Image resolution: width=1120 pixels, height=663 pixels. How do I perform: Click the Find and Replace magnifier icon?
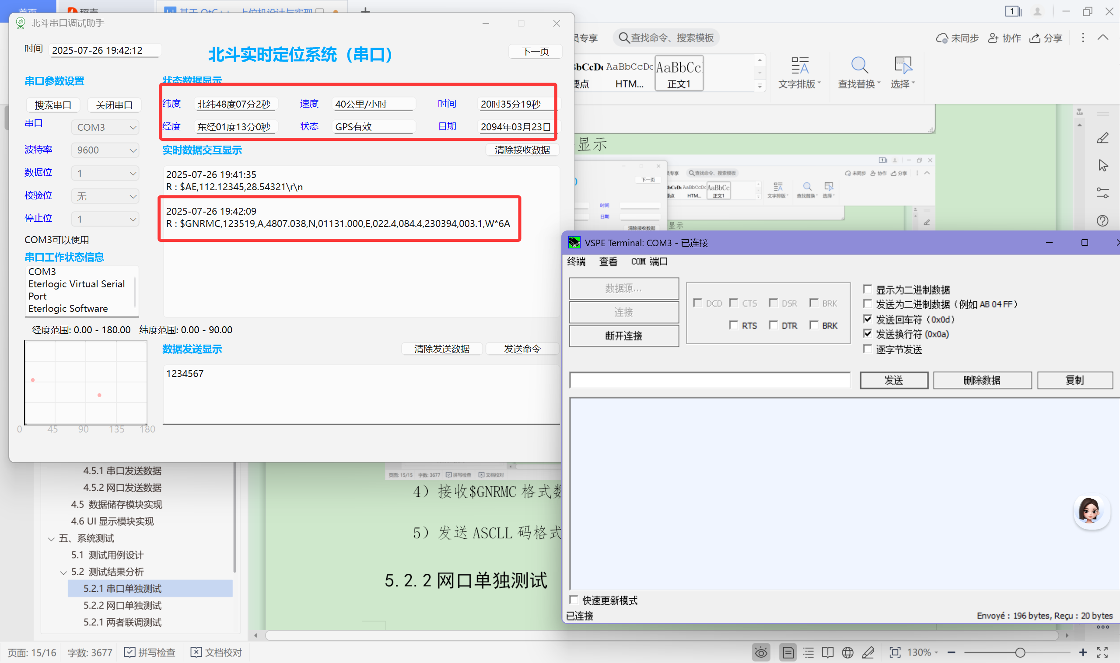(x=859, y=66)
